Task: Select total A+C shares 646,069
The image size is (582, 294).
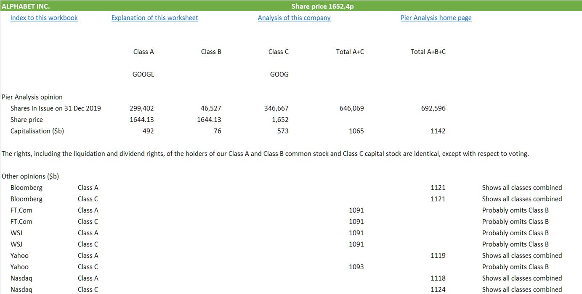Action: [352, 108]
